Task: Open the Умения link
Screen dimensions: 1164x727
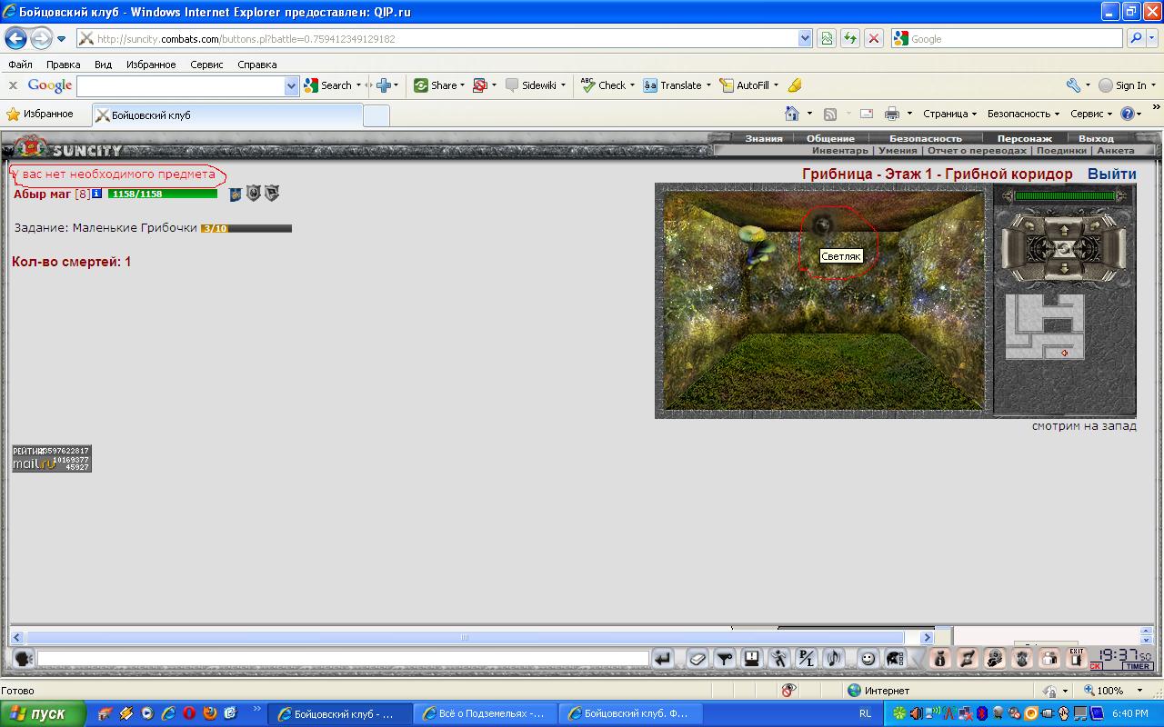Action: pyautogui.click(x=898, y=150)
